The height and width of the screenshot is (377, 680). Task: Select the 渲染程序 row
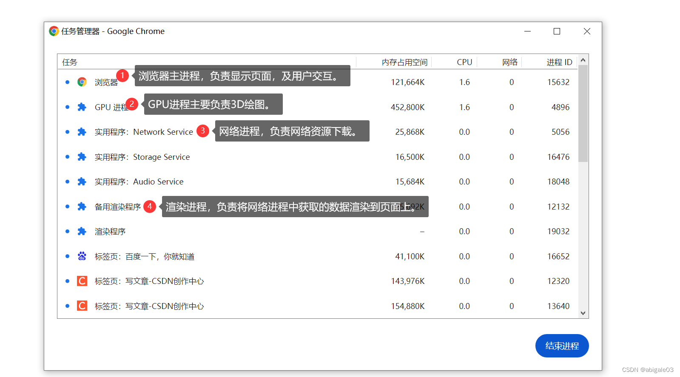[318, 231]
